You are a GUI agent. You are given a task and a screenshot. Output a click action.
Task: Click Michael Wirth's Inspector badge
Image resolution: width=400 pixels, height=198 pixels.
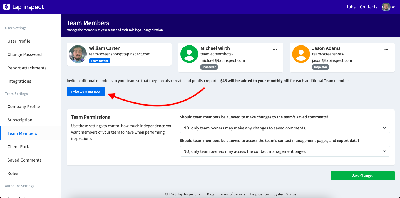click(209, 67)
